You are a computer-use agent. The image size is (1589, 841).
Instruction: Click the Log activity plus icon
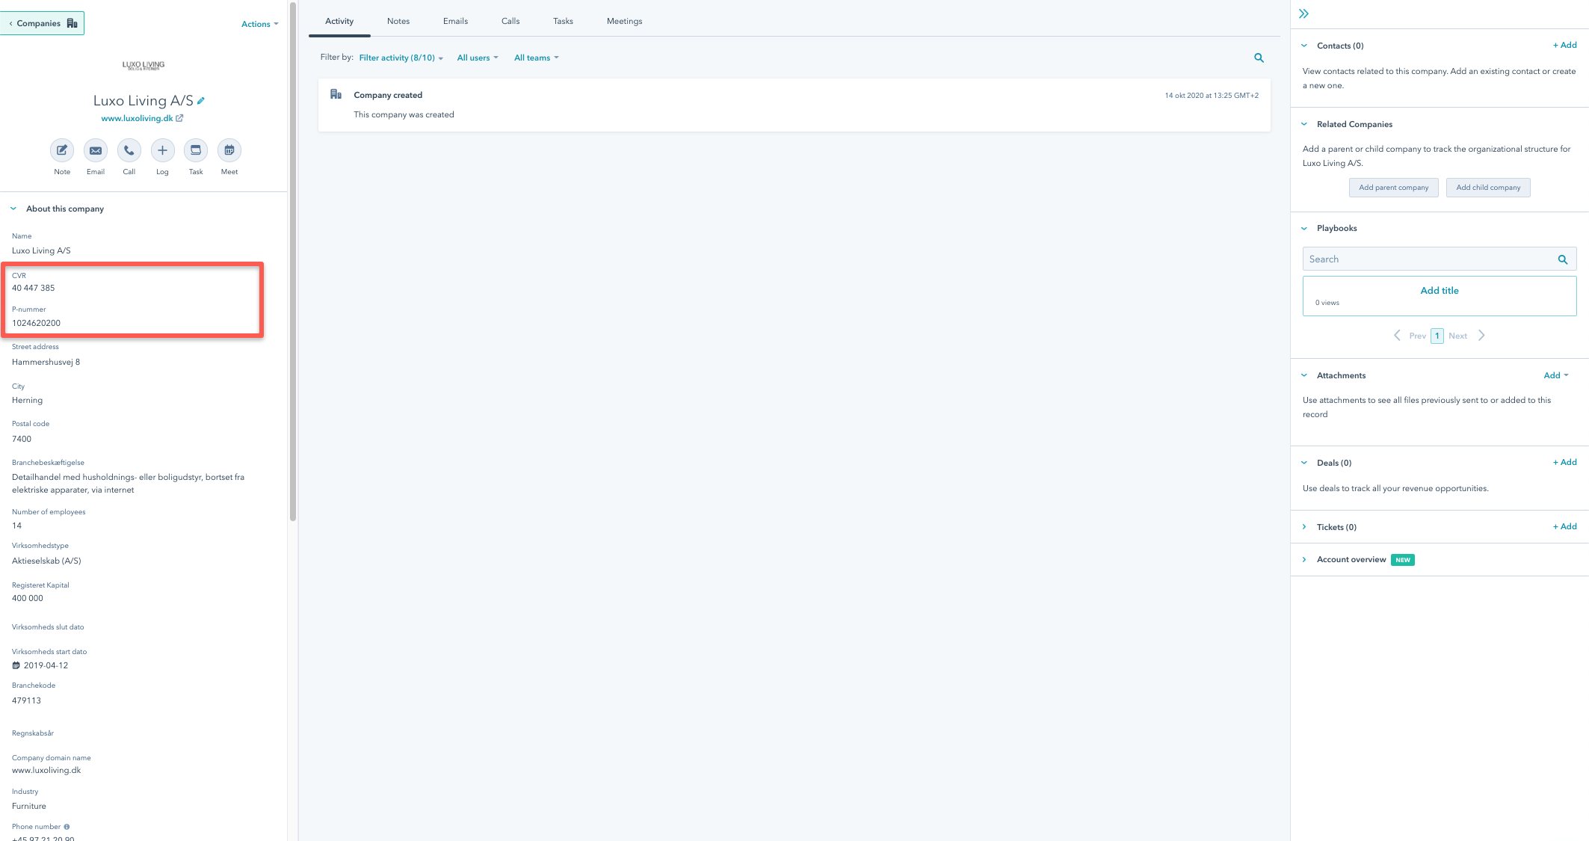(162, 150)
